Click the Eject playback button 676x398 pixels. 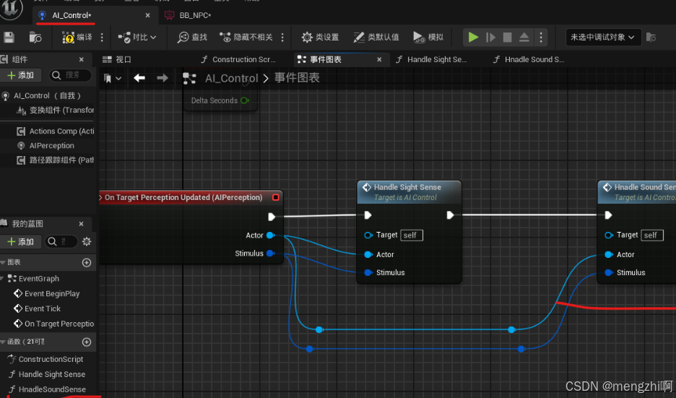tap(524, 38)
